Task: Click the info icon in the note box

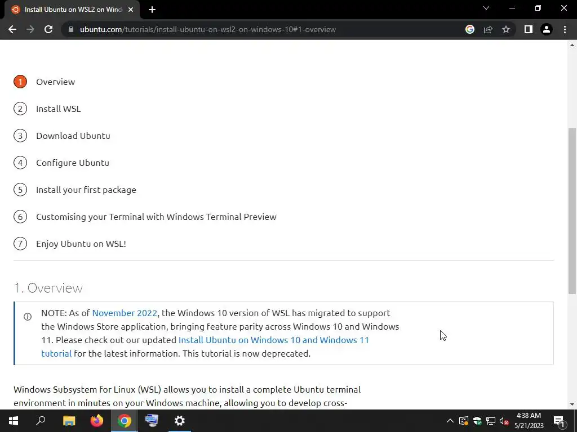Action: (28, 317)
